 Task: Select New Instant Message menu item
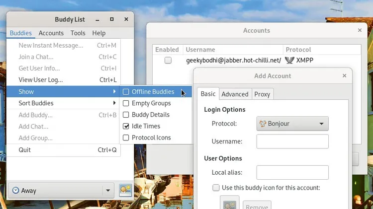(63, 45)
